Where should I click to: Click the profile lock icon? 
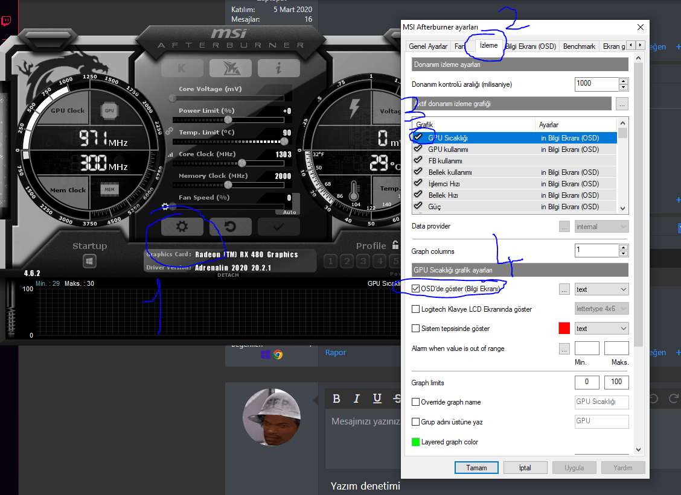pos(395,245)
